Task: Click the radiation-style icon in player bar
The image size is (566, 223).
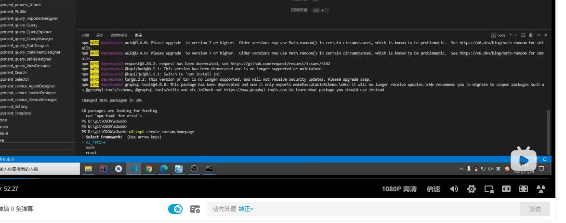Action: click(x=541, y=189)
